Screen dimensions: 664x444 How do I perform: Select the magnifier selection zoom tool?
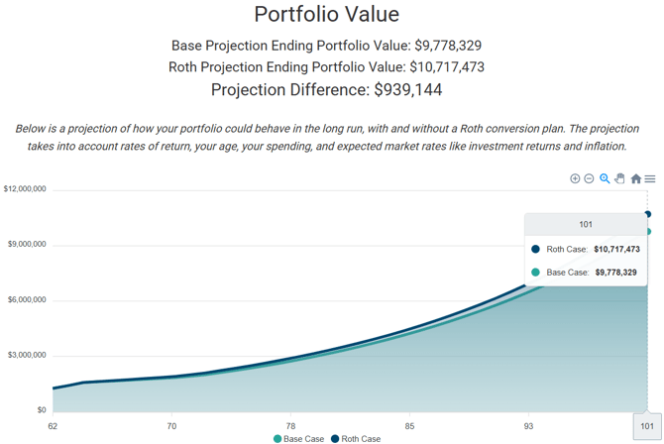pos(605,178)
